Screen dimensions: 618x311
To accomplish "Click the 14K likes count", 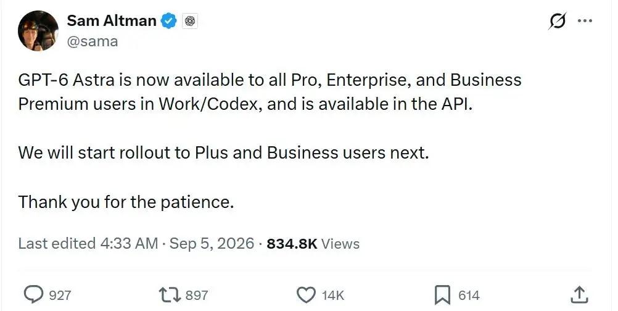I will tap(333, 295).
